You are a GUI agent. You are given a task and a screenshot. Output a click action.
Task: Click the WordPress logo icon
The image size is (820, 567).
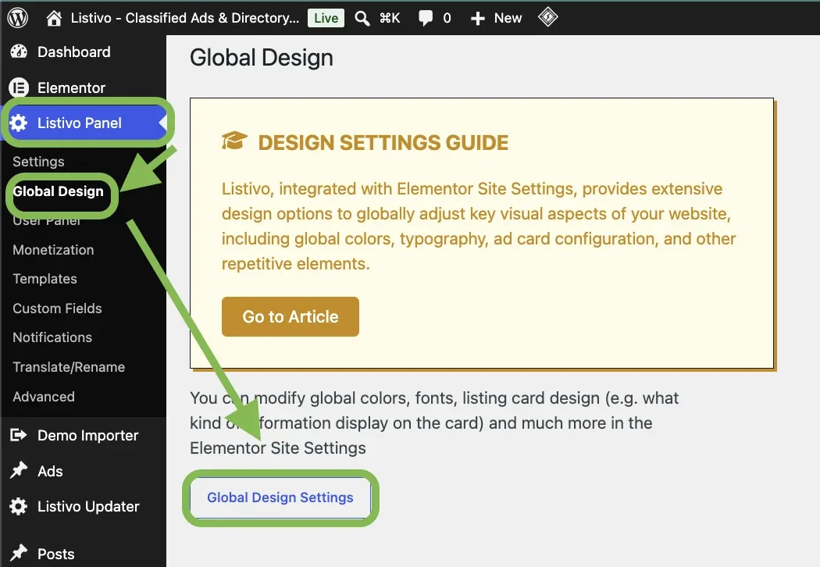17,18
